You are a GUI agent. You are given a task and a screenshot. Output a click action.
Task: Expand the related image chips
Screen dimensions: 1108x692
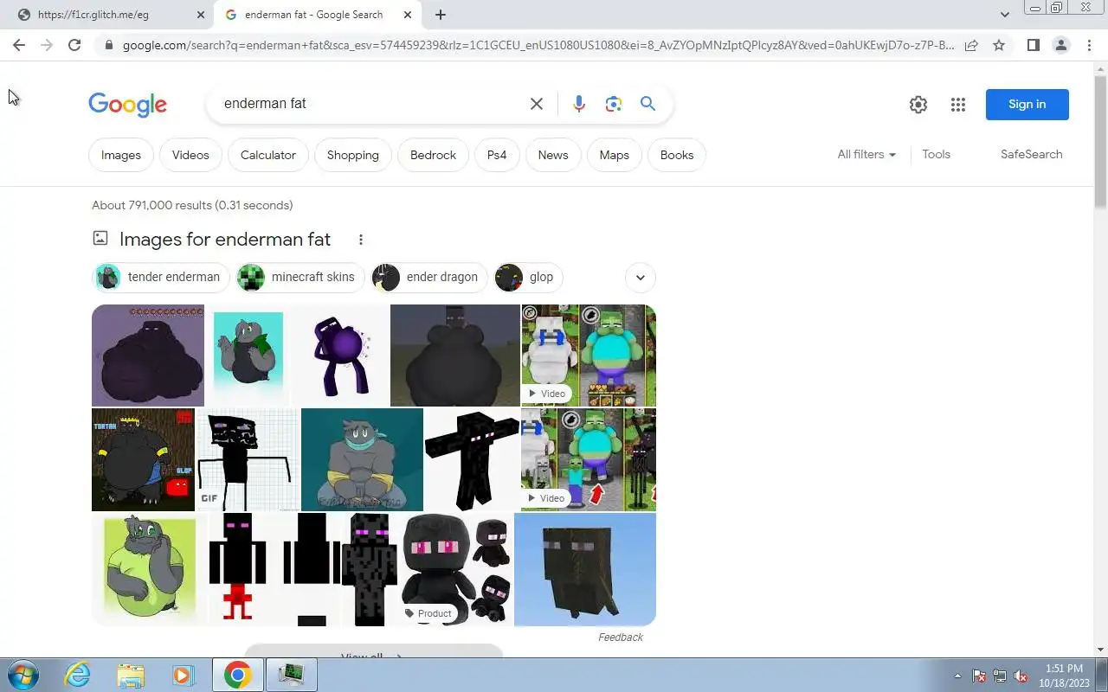[x=641, y=278]
